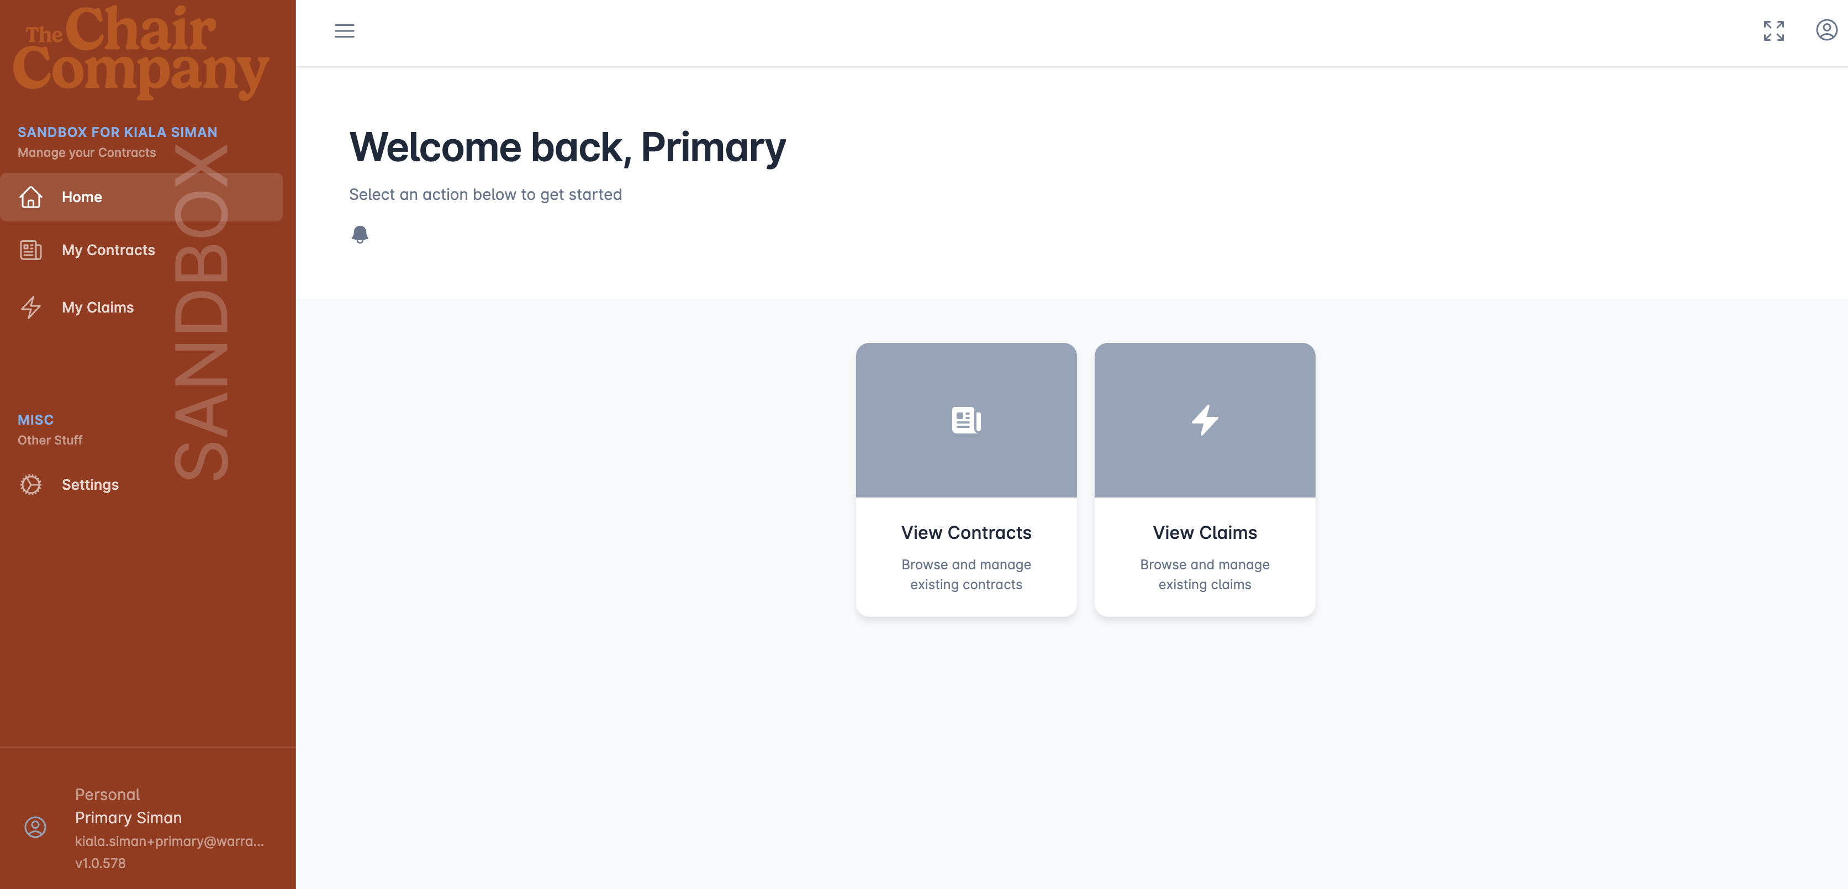Open the View Claims card
Viewport: 1848px width, 889px height.
tap(1205, 532)
